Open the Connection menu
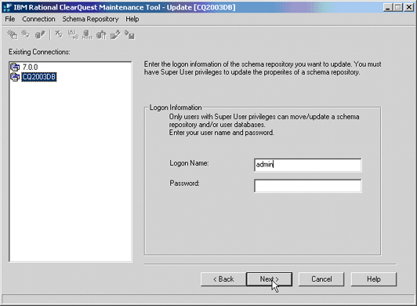The width and height of the screenshot is (417, 306). click(x=38, y=19)
